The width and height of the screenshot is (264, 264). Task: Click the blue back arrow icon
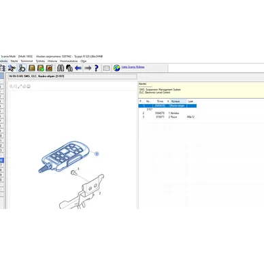click(78, 68)
